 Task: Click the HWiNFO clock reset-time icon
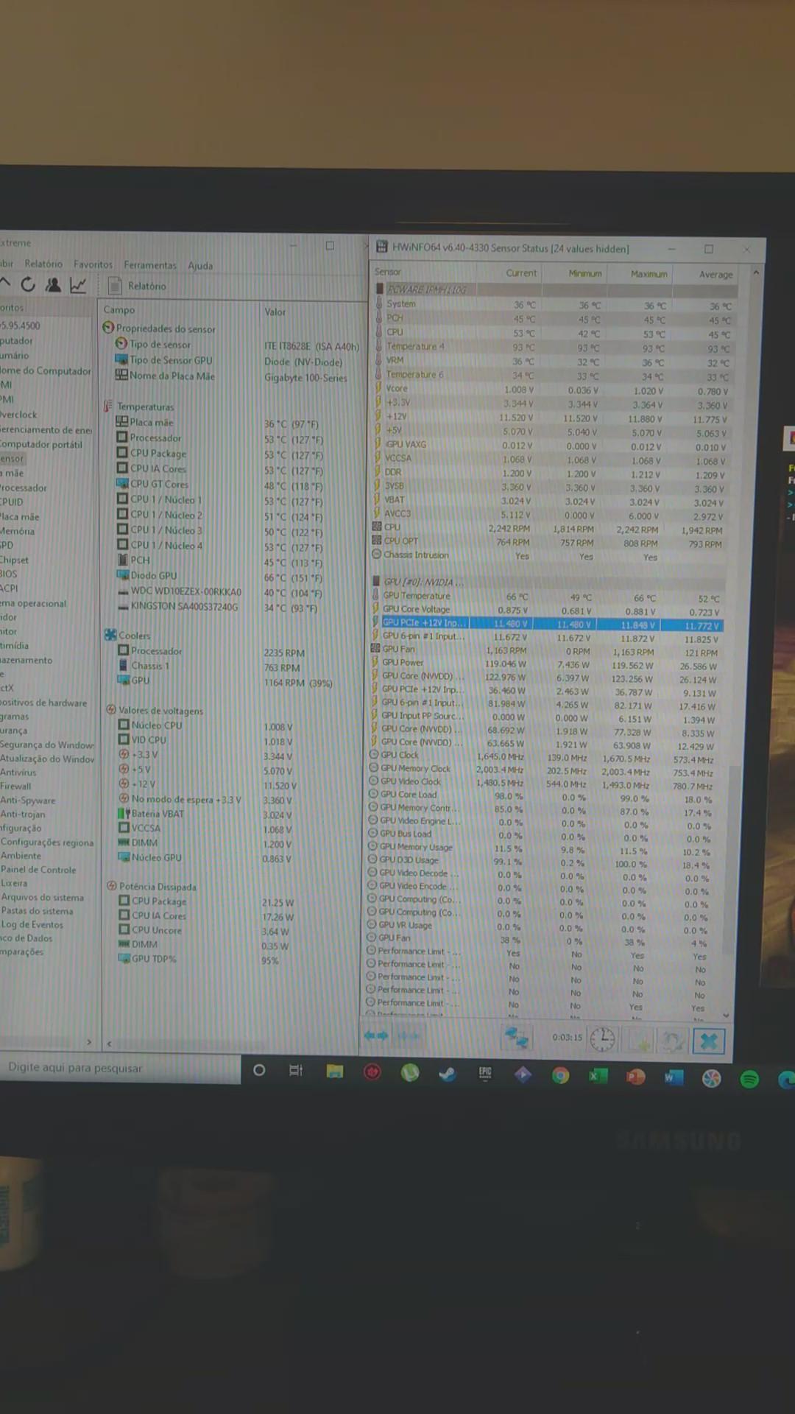click(x=602, y=1039)
